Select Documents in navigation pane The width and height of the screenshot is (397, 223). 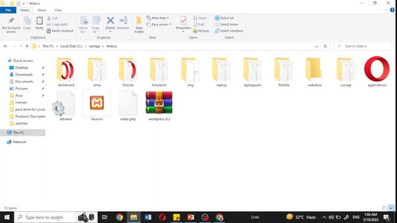24,81
